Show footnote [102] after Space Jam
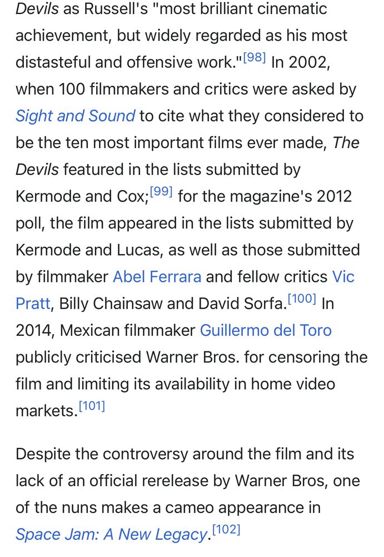Image resolution: width=384 pixels, height=557 pixels. point(226,529)
